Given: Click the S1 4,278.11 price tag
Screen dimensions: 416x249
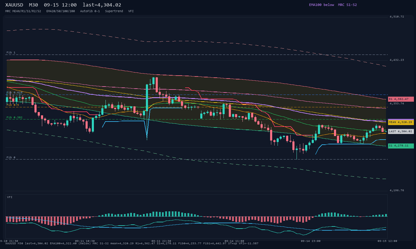Looking at the screenshot, I should (401, 146).
